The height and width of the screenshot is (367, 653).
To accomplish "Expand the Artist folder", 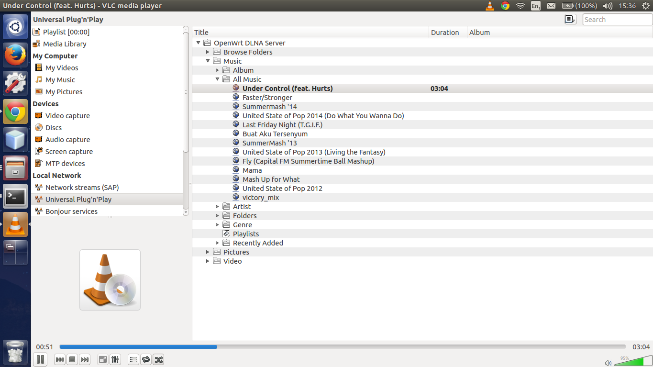I will point(217,206).
